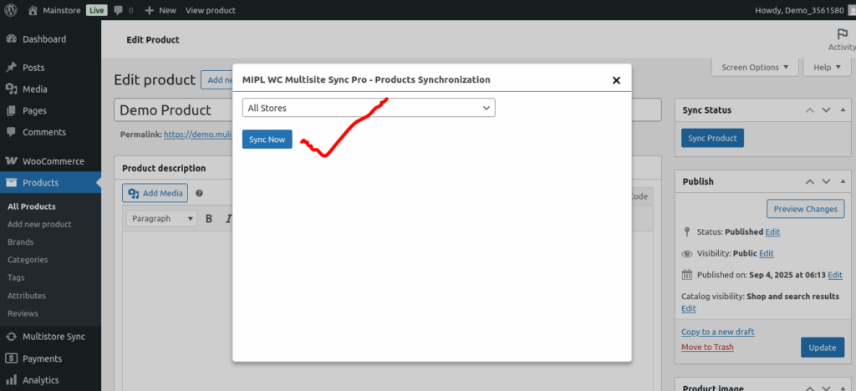The height and width of the screenshot is (391, 856).
Task: Click the Published on calendar icon
Action: pos(687,275)
